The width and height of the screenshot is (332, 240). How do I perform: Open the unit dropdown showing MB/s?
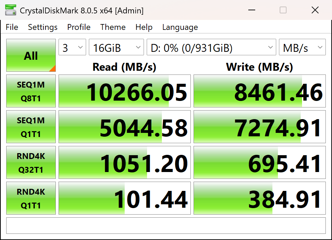[302, 47]
